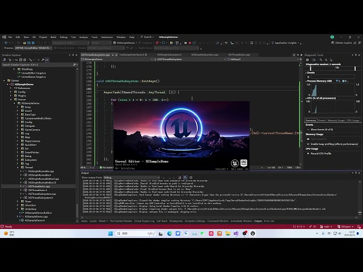Pause debugging with the Break All icon
The width and height of the screenshot is (363, 272).
click(x=185, y=43)
